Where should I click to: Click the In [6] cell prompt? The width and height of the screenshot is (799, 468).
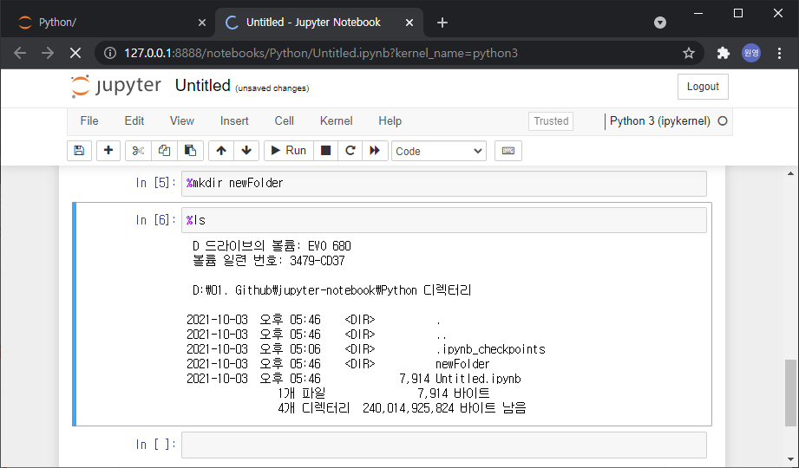point(156,220)
